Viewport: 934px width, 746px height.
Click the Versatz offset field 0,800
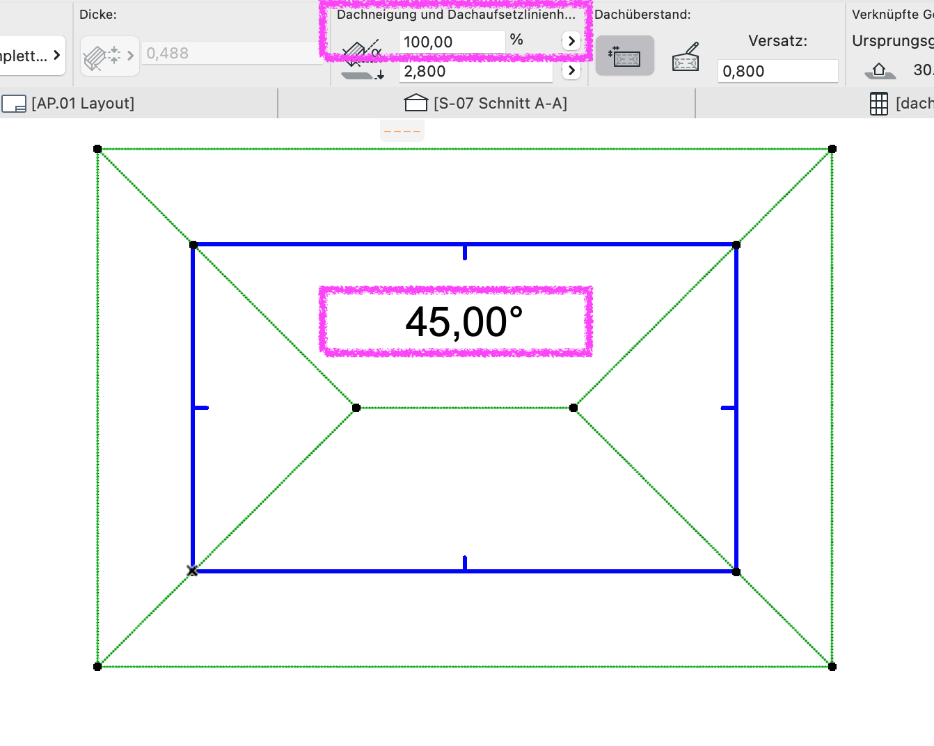tap(777, 71)
